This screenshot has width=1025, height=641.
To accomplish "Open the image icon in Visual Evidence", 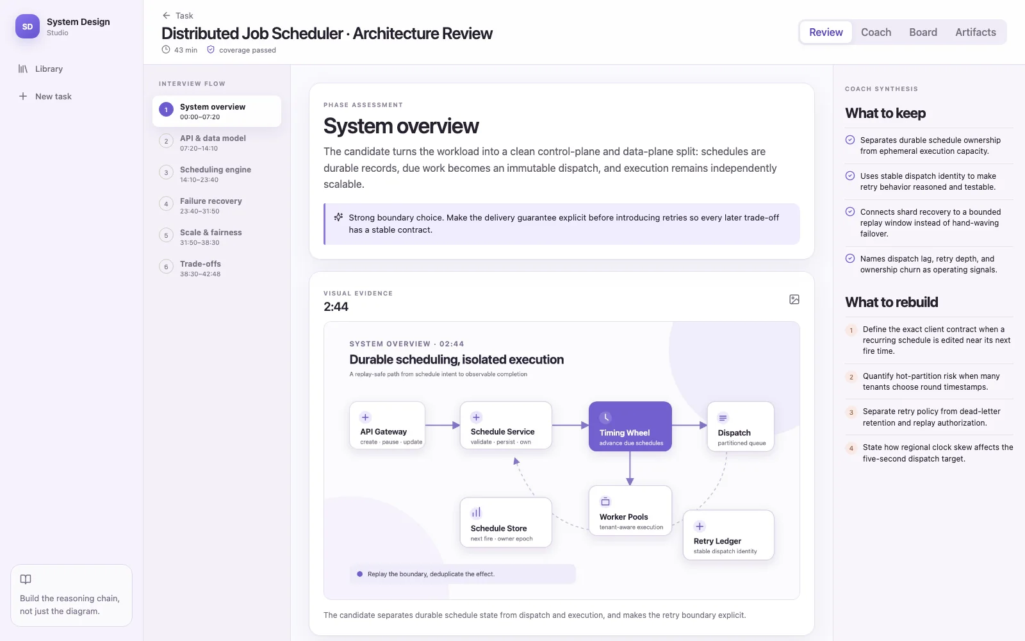I will tap(794, 299).
